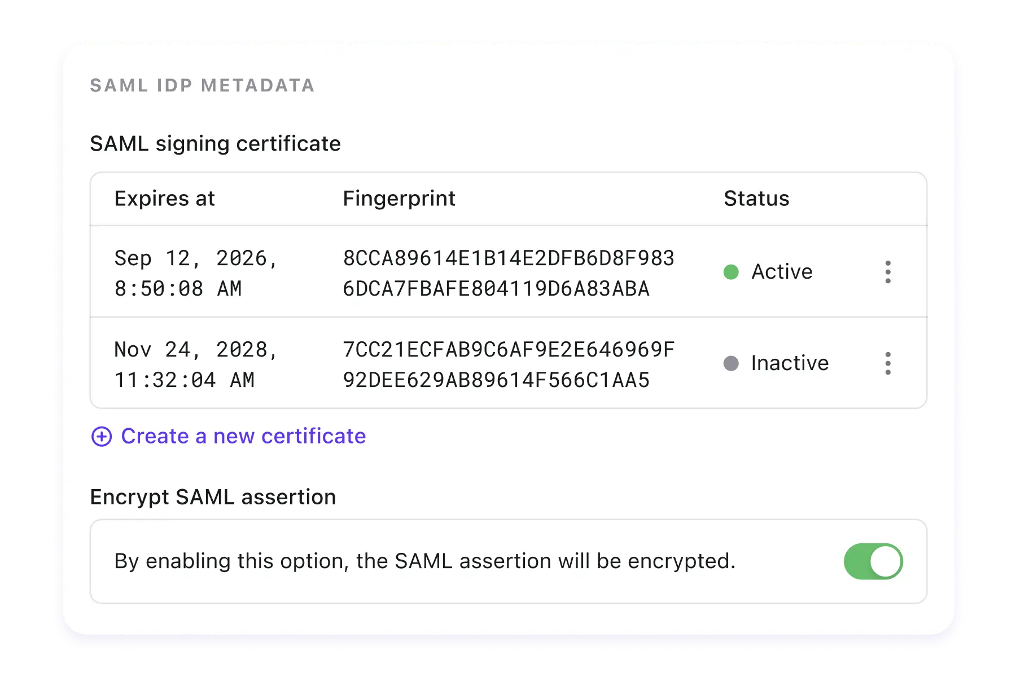The height and width of the screenshot is (677, 1016).
Task: Click the SAML assertion encryption description text
Action: [425, 561]
